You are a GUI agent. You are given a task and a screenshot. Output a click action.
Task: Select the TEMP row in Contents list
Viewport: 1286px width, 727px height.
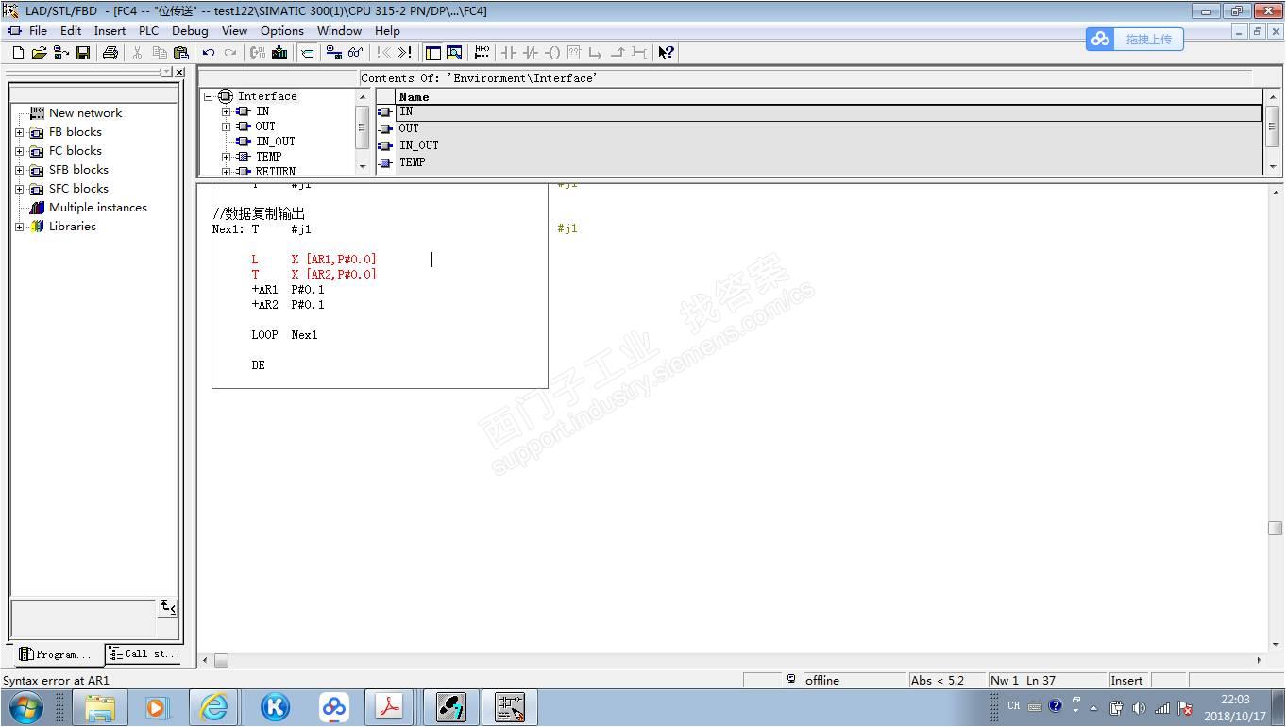click(x=820, y=162)
